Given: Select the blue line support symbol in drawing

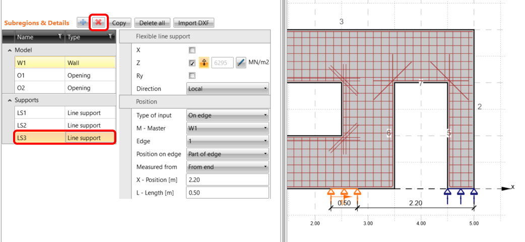Looking at the screenshot, I should pos(460,192).
